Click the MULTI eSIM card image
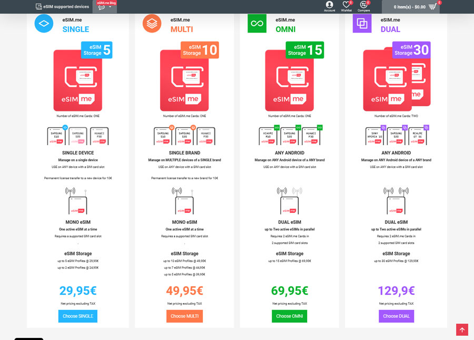The width and height of the screenshot is (474, 340). [x=184, y=80]
